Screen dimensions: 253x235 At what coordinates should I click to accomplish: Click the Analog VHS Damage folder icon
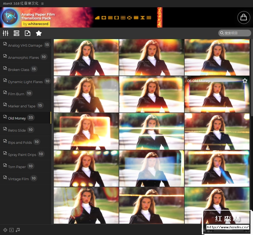tap(5, 44)
